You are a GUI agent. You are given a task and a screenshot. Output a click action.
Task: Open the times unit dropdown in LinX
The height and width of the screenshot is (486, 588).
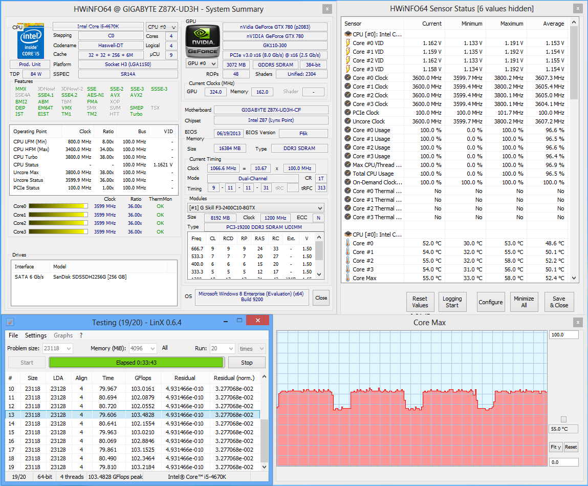[252, 348]
